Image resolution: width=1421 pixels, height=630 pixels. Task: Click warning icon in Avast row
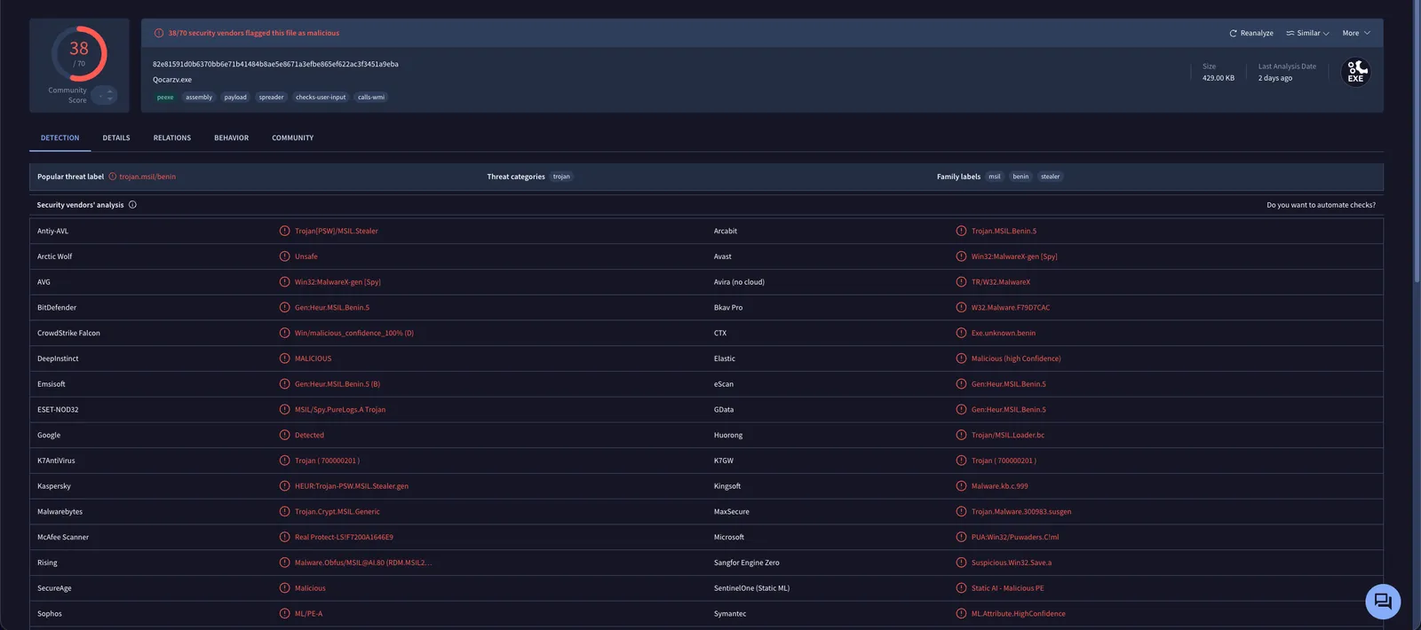[x=961, y=256]
